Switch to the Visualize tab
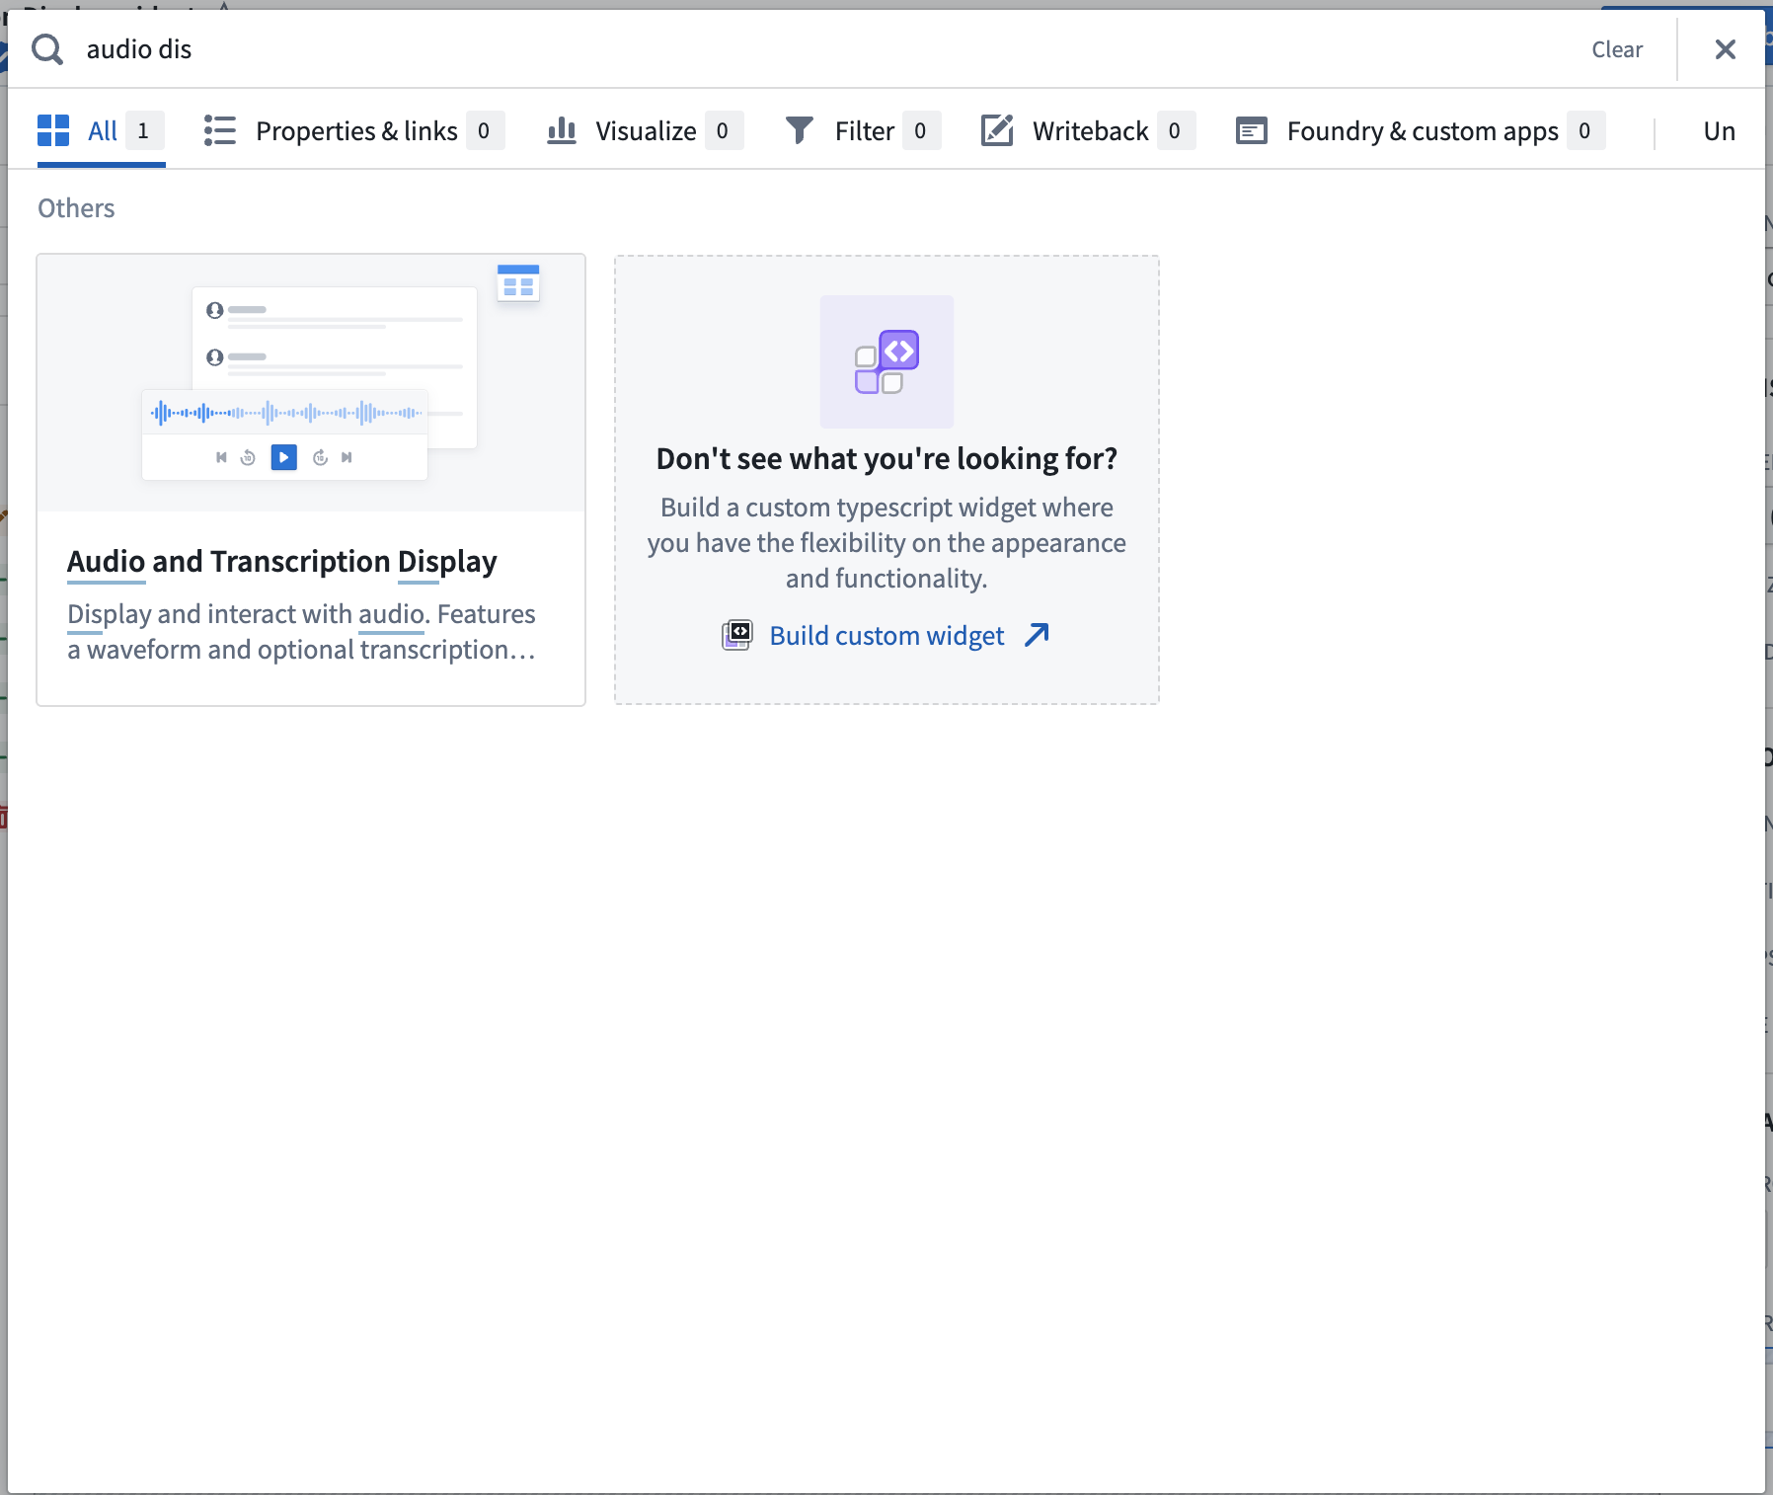This screenshot has width=1773, height=1495. pyautogui.click(x=646, y=131)
